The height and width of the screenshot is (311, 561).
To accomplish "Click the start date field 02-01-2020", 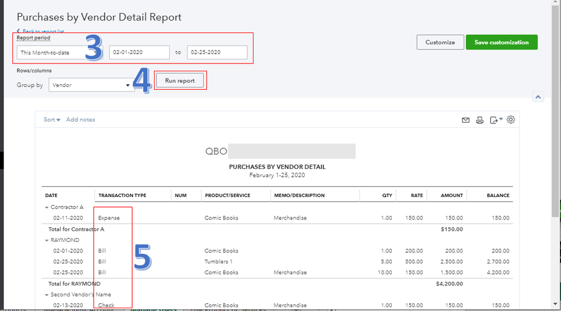I will coord(139,52).
